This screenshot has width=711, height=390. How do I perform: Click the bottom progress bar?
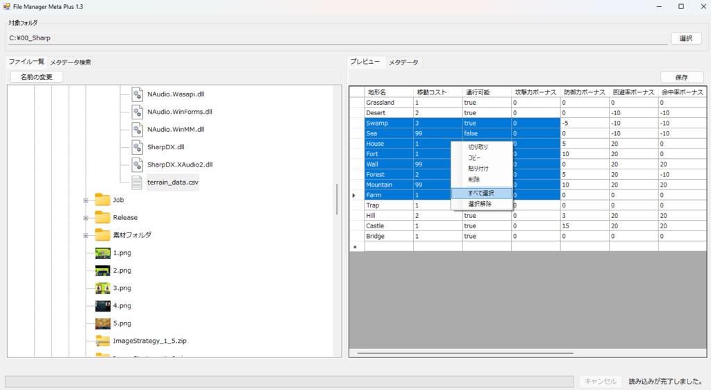[x=290, y=382]
